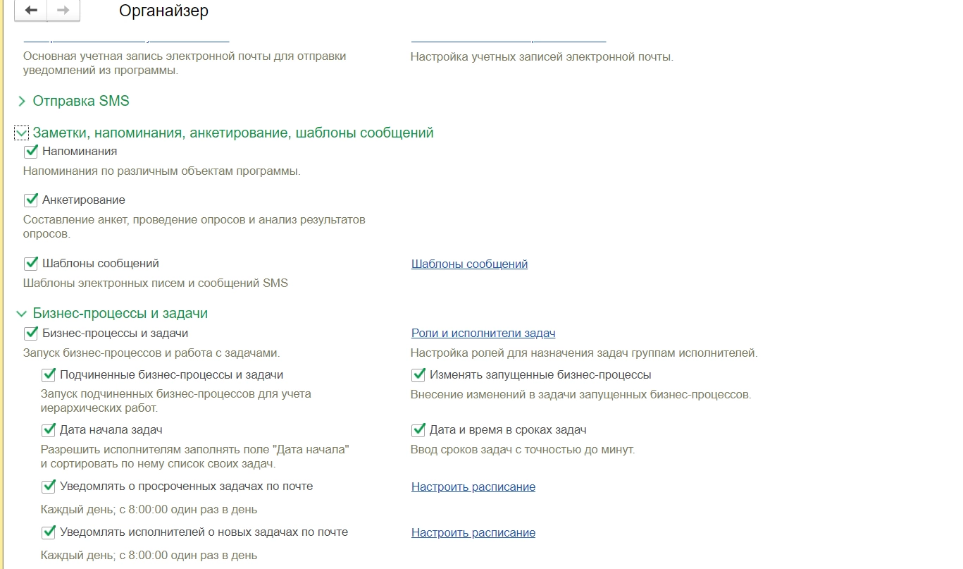Screen dimensions: 963x569
Task: Expand the Отправка SMS section
Action: (x=22, y=102)
